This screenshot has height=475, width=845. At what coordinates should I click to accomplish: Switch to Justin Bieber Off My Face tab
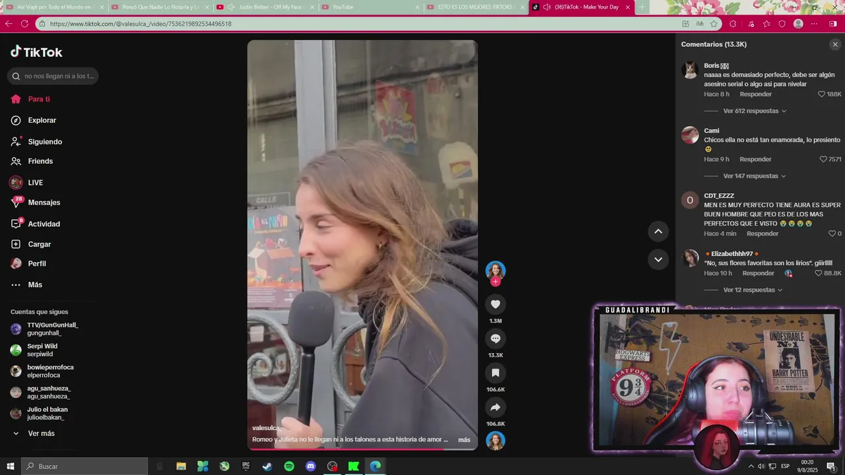pos(264,7)
